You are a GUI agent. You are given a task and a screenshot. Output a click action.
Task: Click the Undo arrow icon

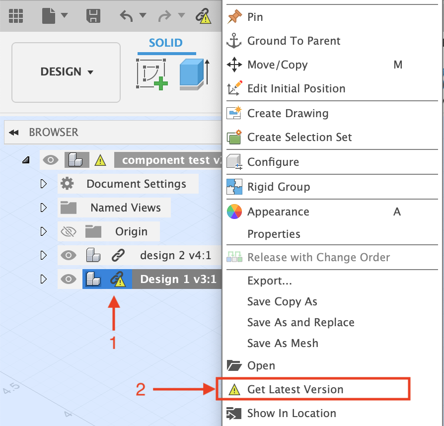coord(127,15)
